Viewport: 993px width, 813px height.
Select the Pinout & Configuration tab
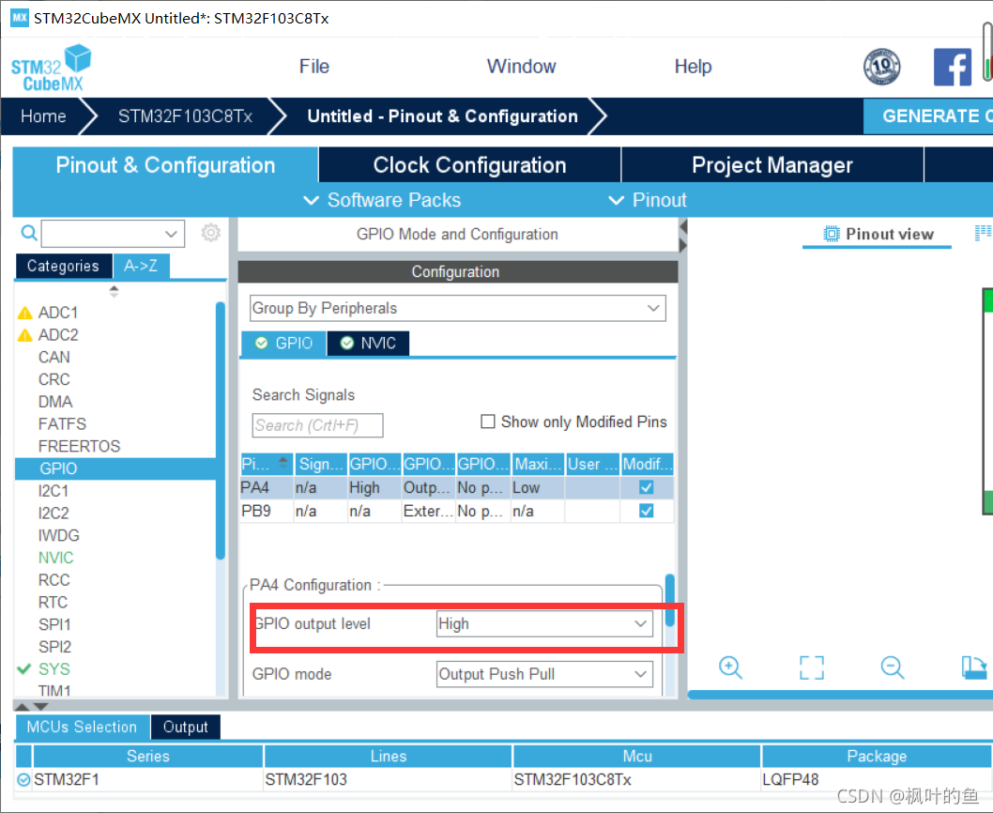[165, 165]
